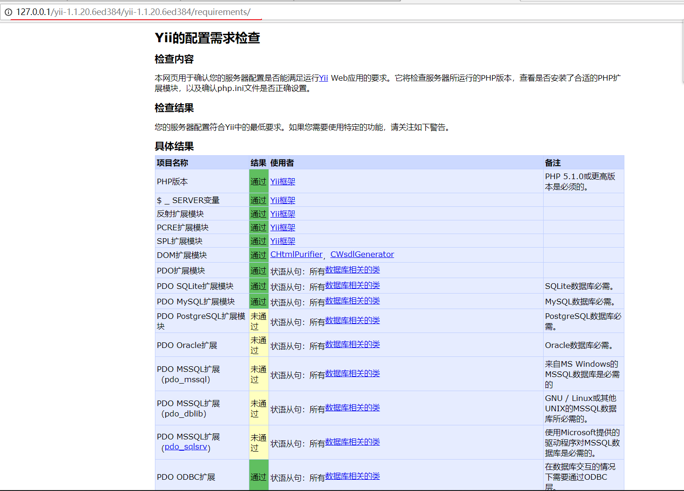
Task: Click the SPL扩展模块 name cell
Action: pos(202,241)
